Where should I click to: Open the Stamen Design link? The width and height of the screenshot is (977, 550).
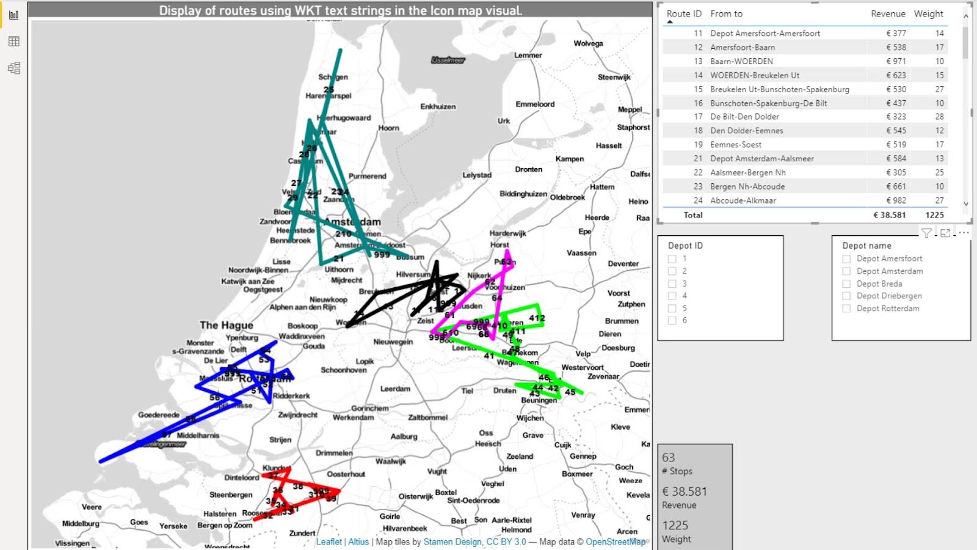452,541
